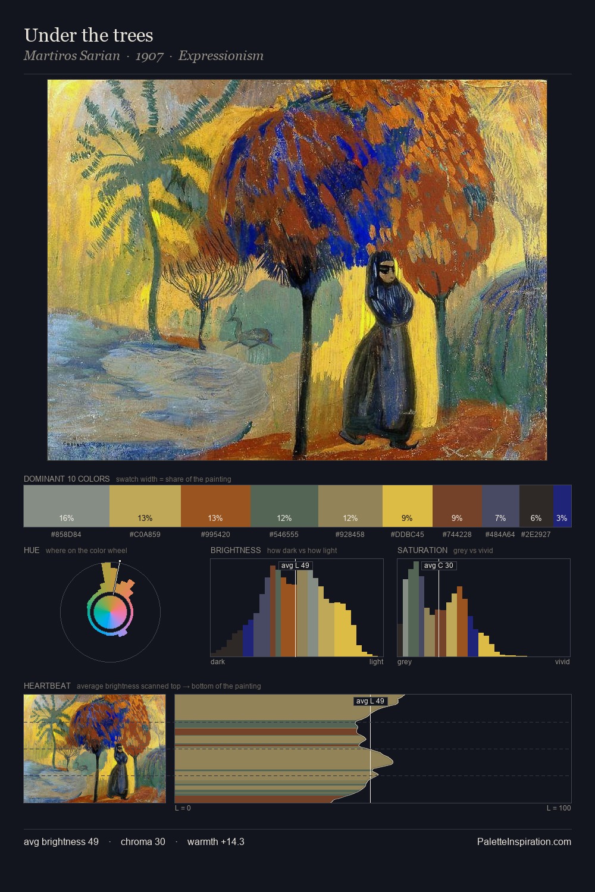Click 'how dark vs how light' caption

(x=302, y=551)
